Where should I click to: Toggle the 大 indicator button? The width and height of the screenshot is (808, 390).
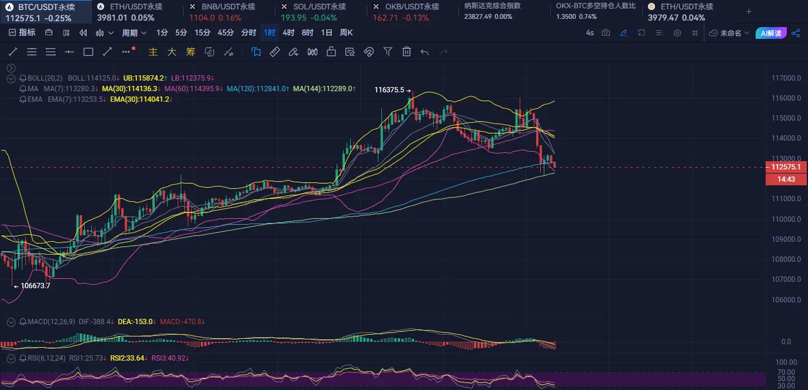pos(172,52)
